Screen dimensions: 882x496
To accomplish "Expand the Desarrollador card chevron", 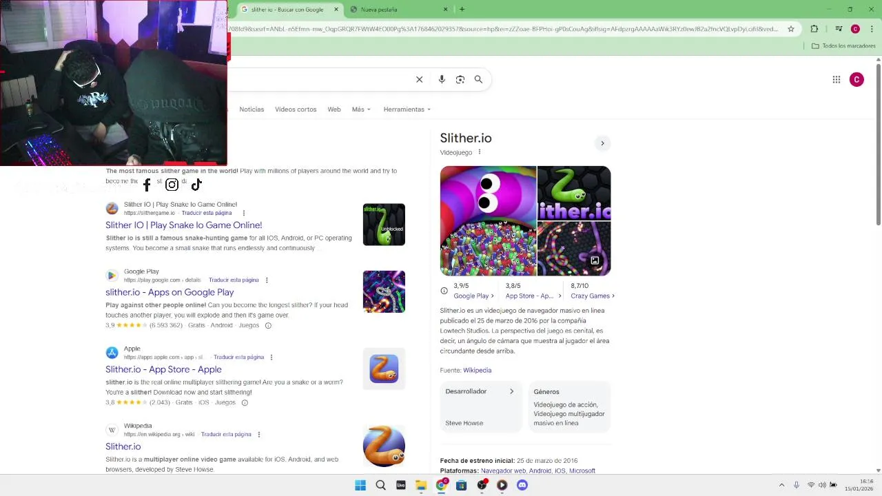I will 511,391.
